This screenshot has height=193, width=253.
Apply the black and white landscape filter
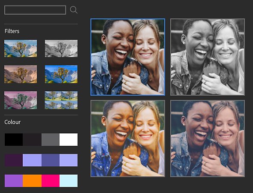[61, 48]
